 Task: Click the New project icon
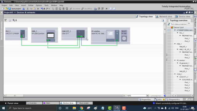[x=3, y=9]
